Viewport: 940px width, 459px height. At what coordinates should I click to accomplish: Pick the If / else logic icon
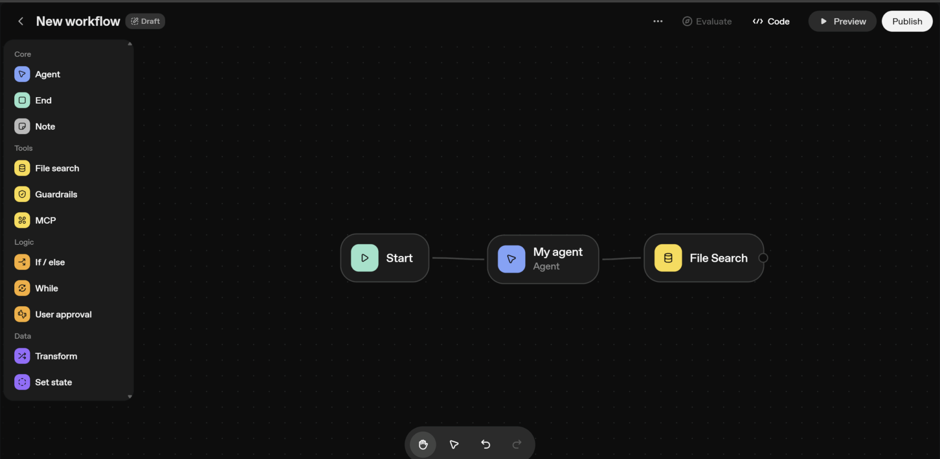pyautogui.click(x=22, y=262)
